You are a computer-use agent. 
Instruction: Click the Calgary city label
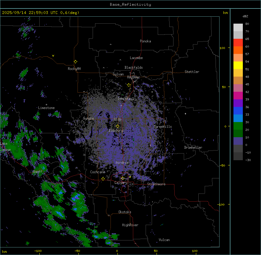pos(121,183)
